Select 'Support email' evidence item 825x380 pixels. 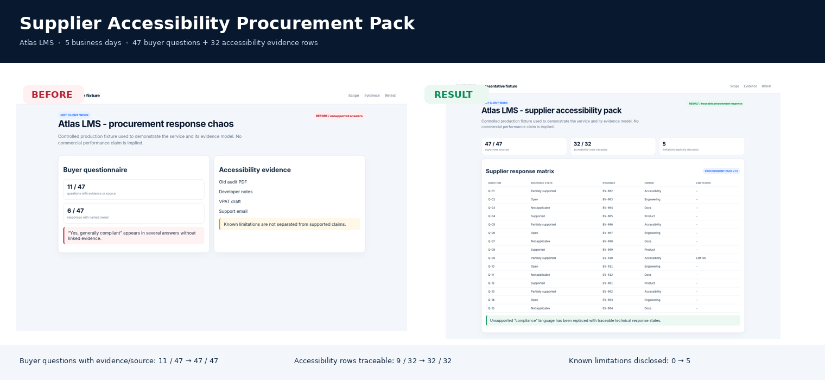[x=233, y=211]
